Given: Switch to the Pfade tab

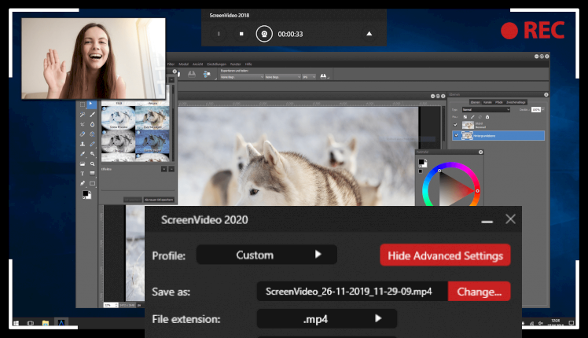Looking at the screenshot, I should tap(498, 102).
